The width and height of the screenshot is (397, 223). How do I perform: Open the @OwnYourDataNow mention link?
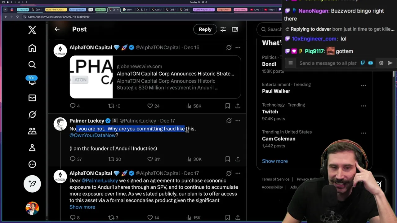pyautogui.click(x=92, y=135)
